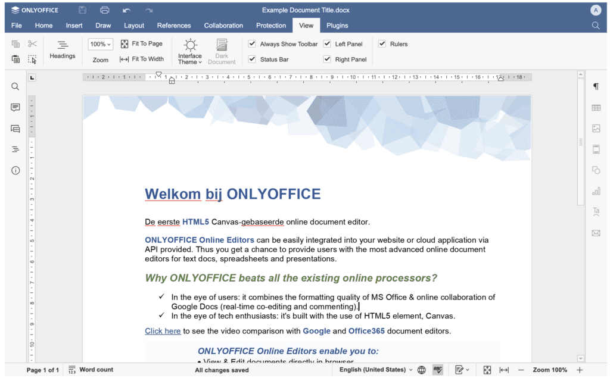The height and width of the screenshot is (381, 610).
Task: Open Table settings in the right sidebar
Action: 596,107
